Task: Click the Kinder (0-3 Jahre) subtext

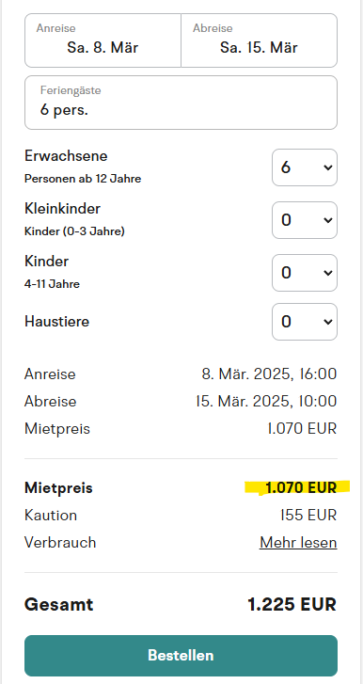Action: coord(74,231)
